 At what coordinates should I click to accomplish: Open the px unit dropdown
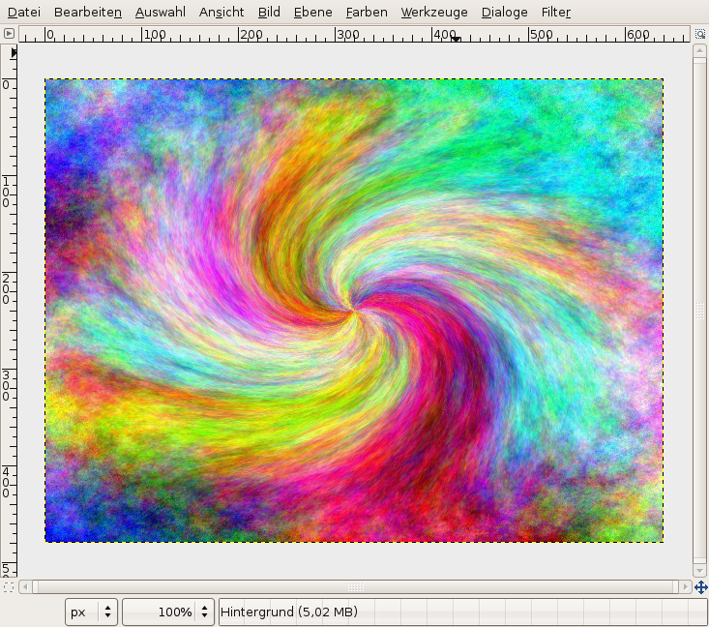91,612
